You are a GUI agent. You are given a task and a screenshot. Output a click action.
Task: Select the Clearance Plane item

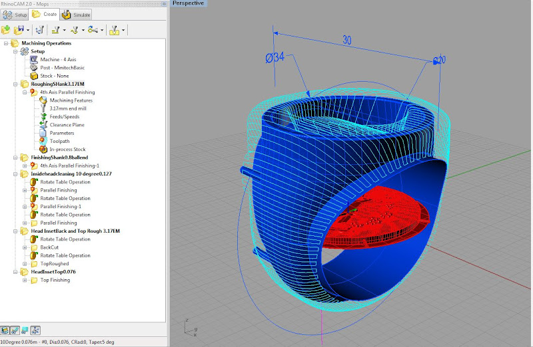pos(67,124)
